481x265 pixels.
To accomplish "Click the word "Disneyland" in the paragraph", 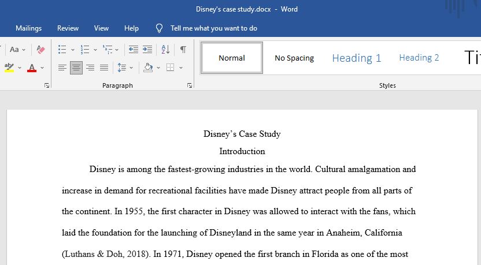I will click(x=230, y=233).
